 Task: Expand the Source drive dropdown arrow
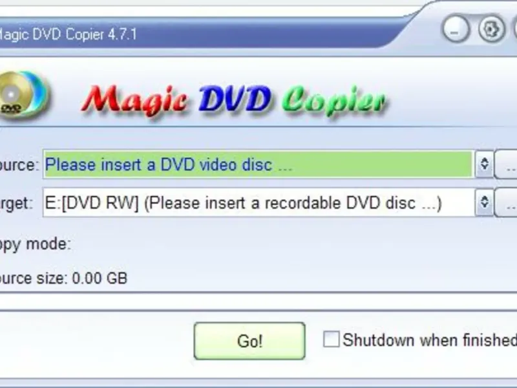tap(484, 164)
